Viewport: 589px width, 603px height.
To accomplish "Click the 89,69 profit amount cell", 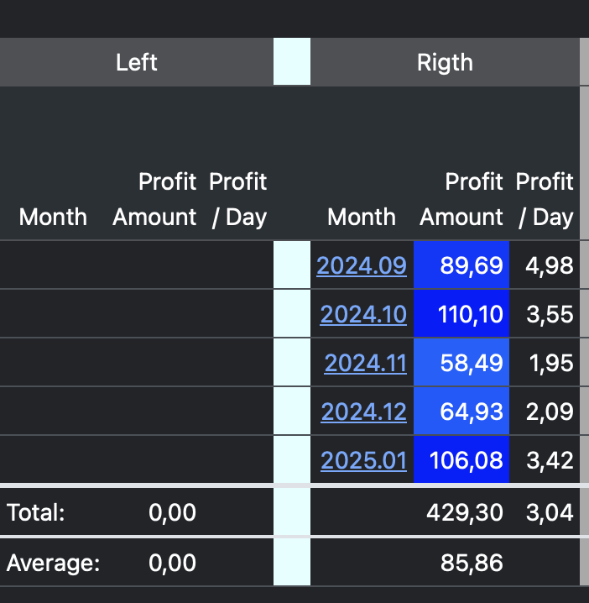I will (461, 265).
